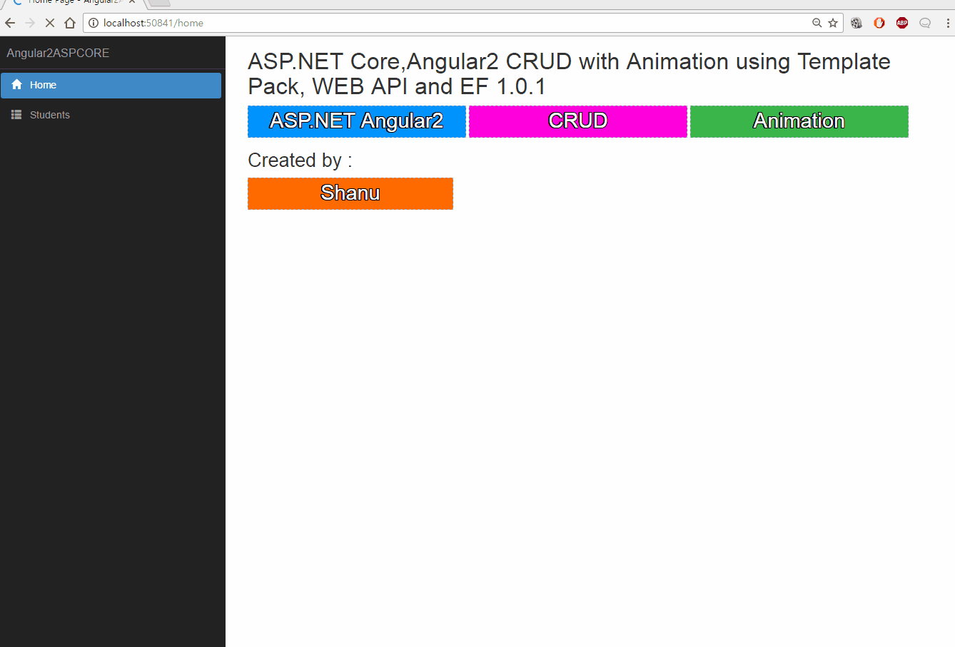Click the orange shield extension icon
This screenshot has height=647, width=955.
tap(879, 23)
